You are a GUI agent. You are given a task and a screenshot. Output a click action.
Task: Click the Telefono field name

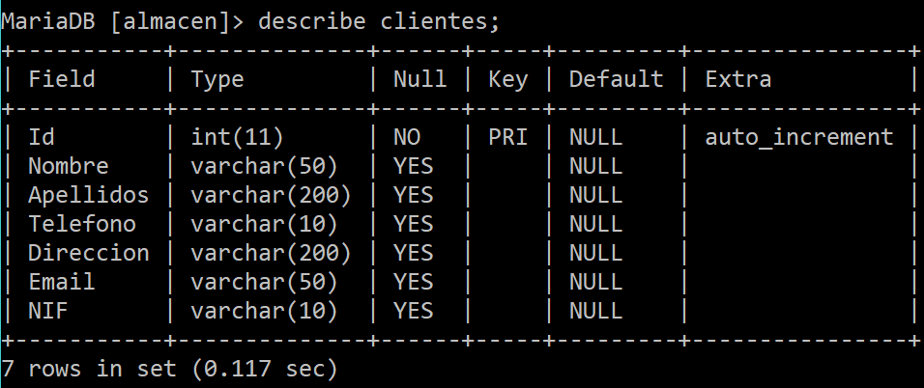pos(82,224)
